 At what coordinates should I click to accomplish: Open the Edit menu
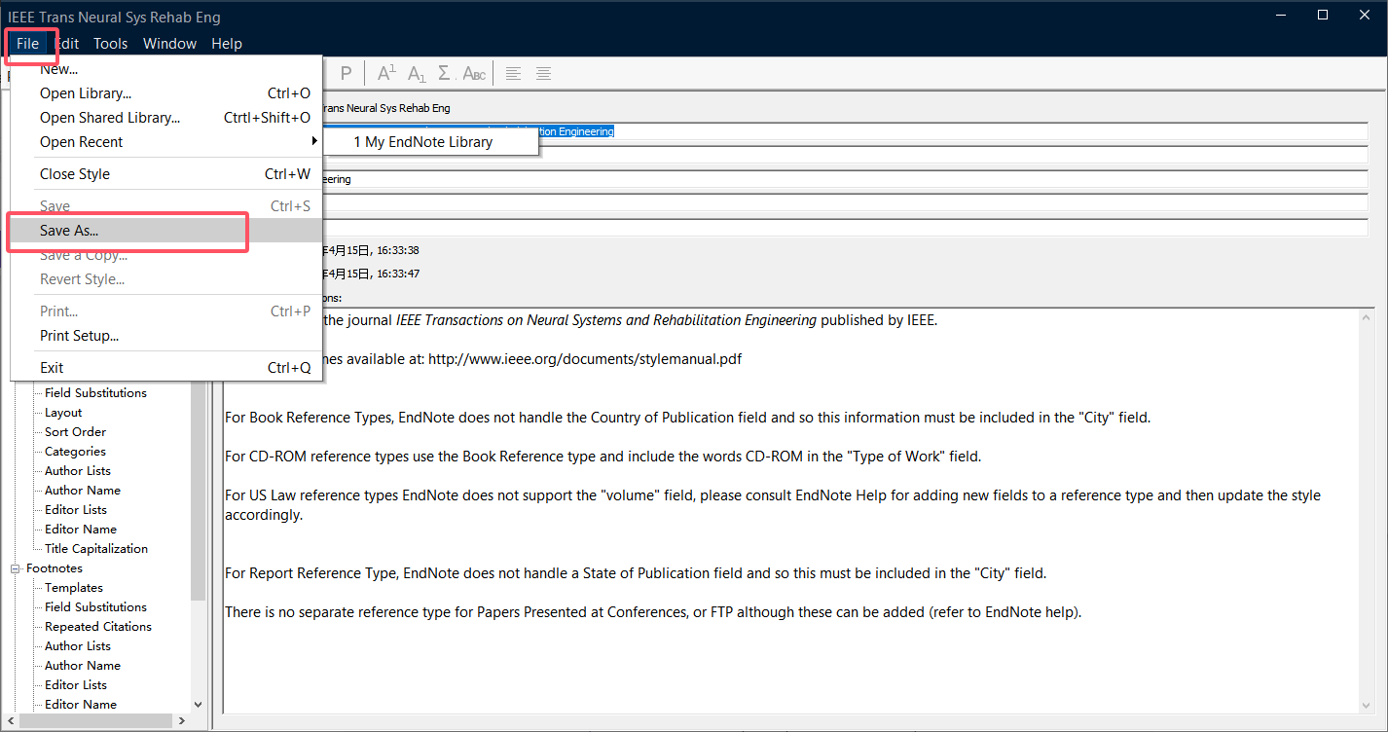tap(67, 43)
